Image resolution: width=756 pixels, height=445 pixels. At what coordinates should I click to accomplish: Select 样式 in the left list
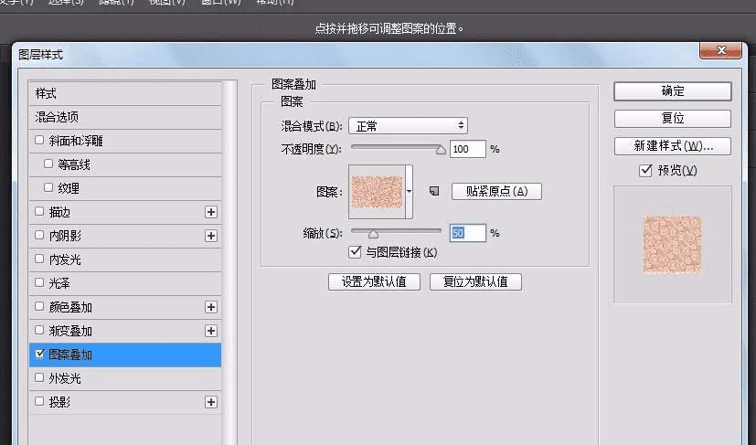[125, 93]
